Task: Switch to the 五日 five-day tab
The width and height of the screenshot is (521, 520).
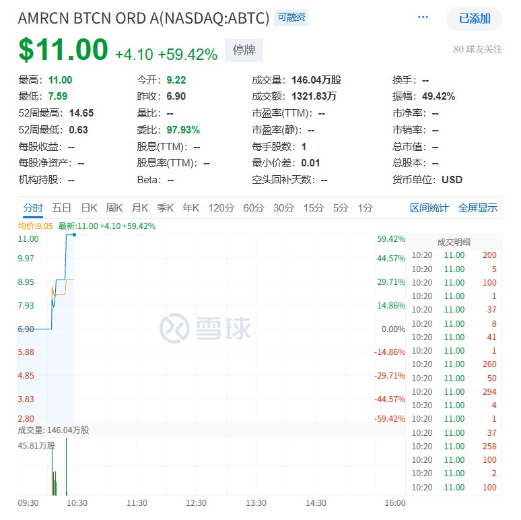Action: pos(61,208)
